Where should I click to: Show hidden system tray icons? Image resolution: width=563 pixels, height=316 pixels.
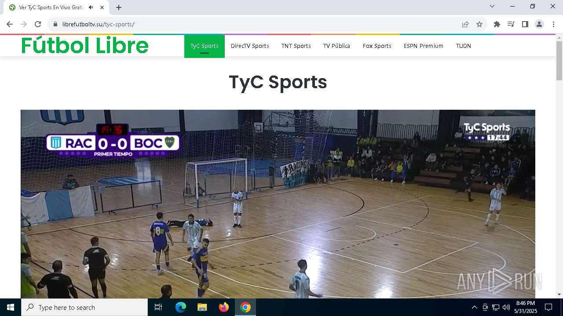click(x=474, y=307)
